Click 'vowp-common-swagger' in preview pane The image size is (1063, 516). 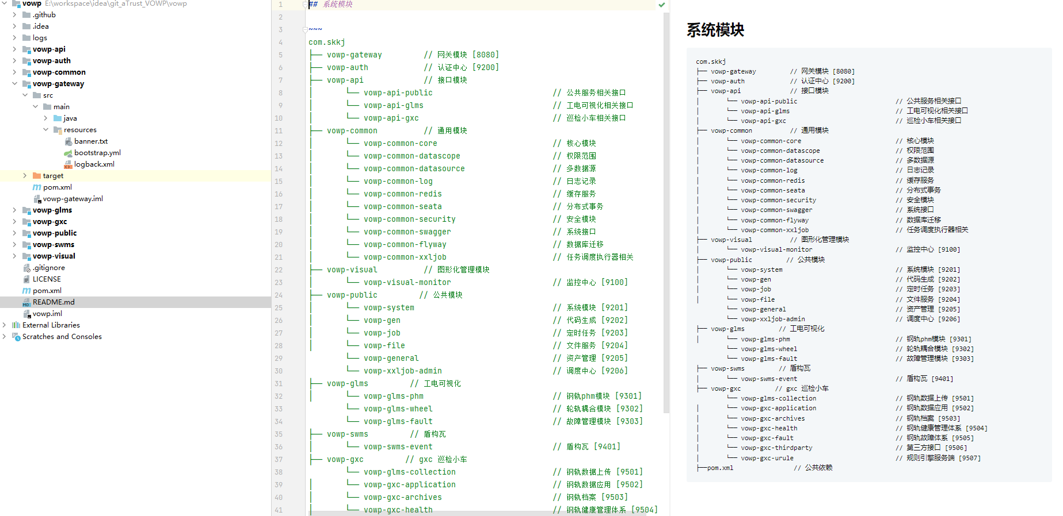777,210
